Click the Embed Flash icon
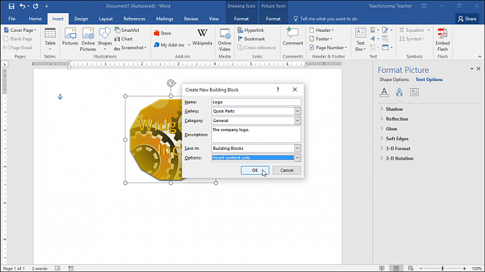This screenshot has width=485, height=272. click(443, 40)
